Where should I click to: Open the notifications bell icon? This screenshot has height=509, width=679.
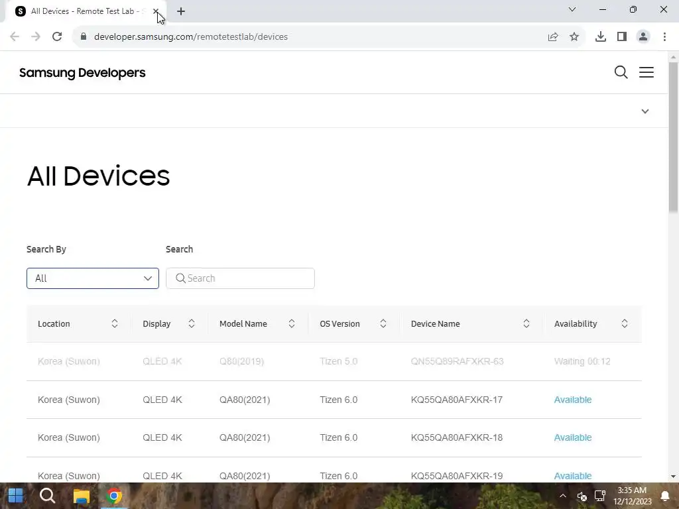point(664,496)
